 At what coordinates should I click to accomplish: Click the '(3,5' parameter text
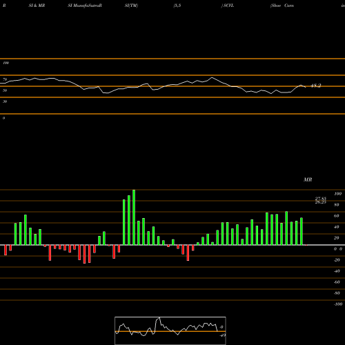point(177,6)
